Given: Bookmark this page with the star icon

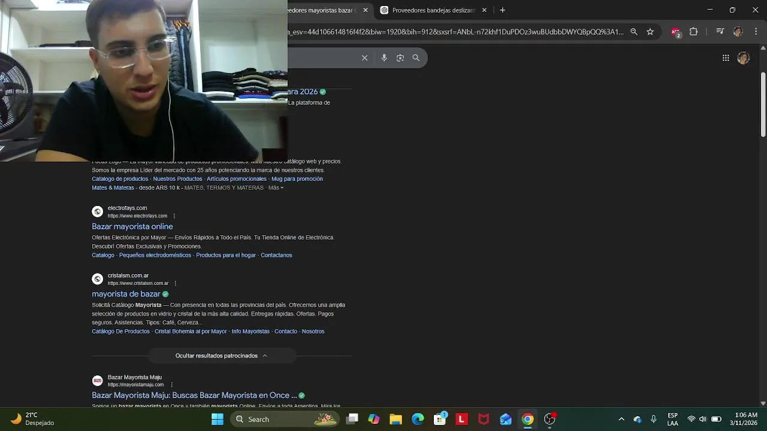Looking at the screenshot, I should 650,32.
